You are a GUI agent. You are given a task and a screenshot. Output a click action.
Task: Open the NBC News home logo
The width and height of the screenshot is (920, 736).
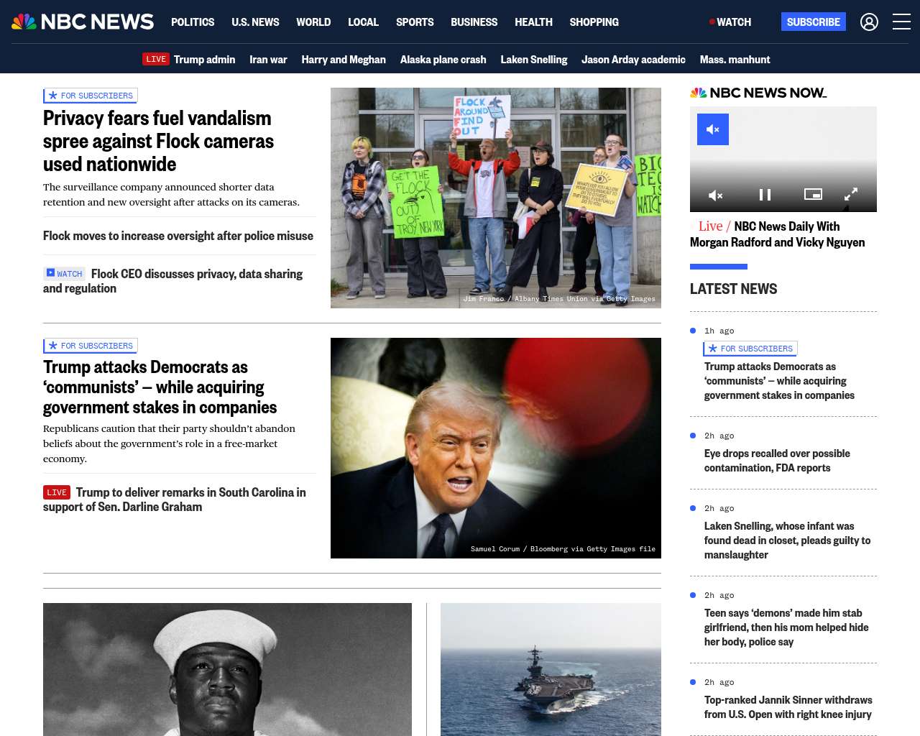coord(83,22)
